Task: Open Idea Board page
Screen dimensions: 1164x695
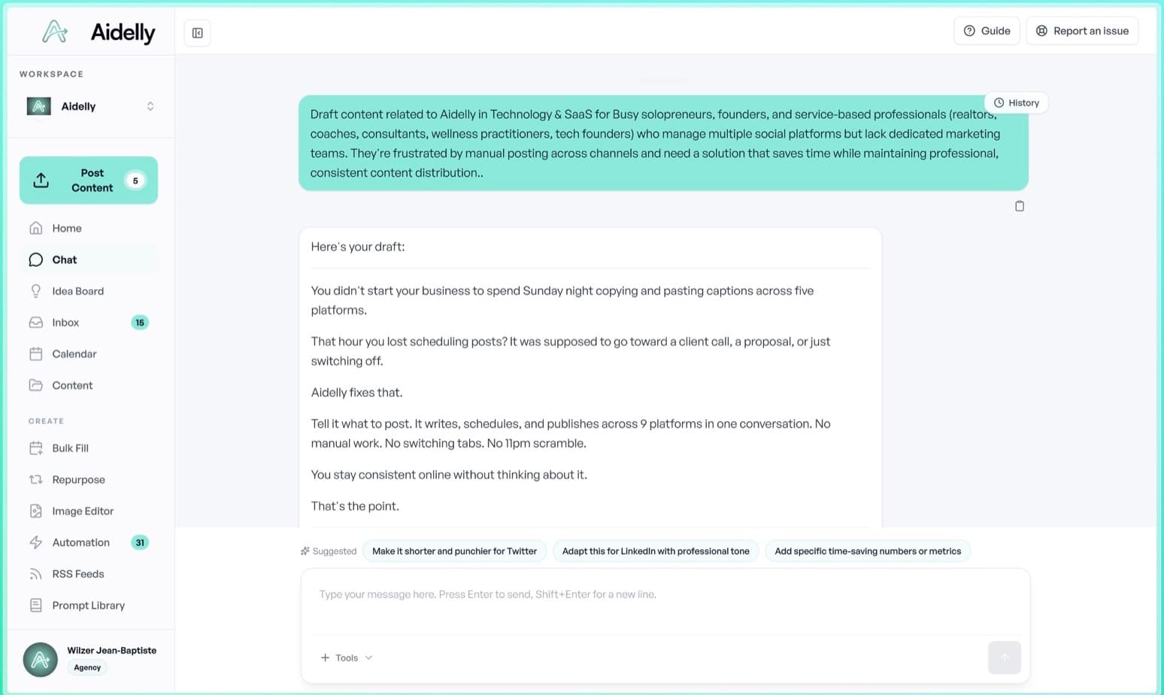Action: (x=89, y=291)
